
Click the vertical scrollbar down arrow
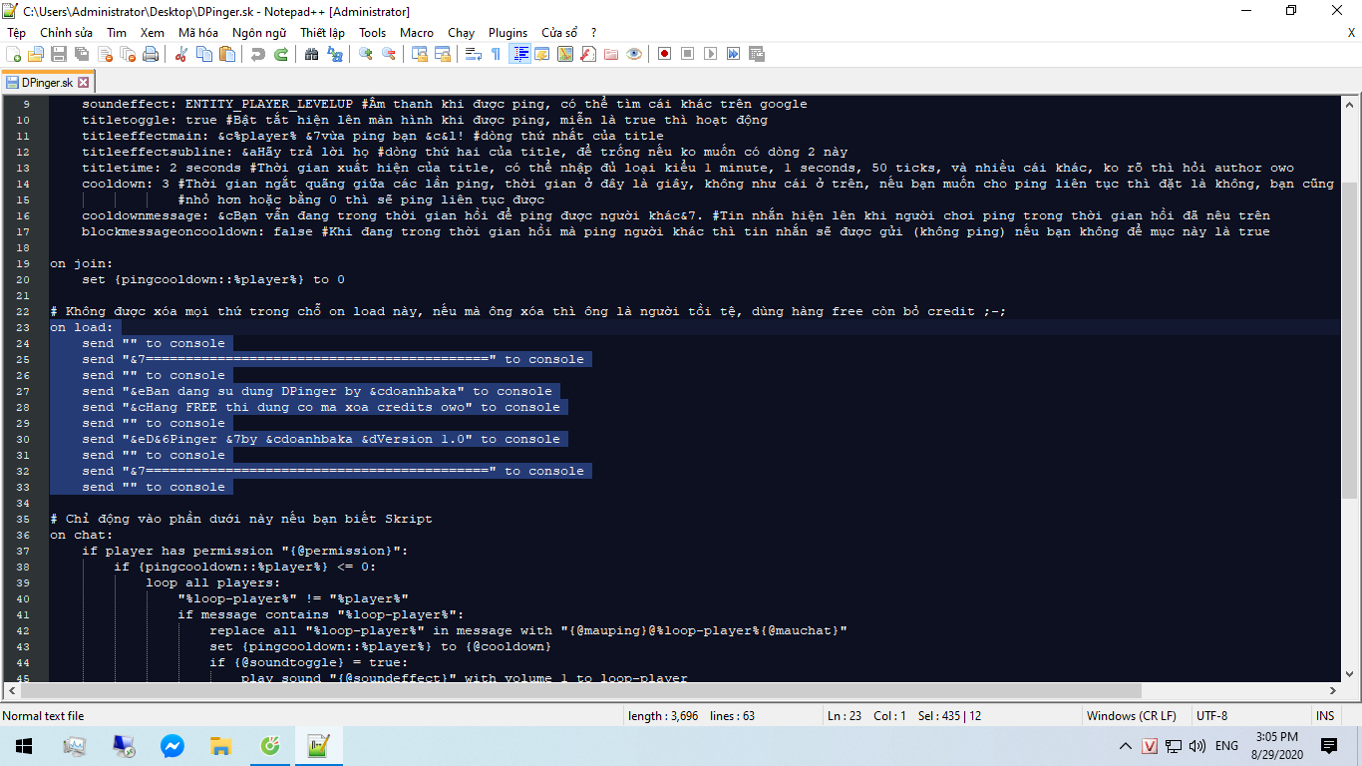[x=1350, y=674]
